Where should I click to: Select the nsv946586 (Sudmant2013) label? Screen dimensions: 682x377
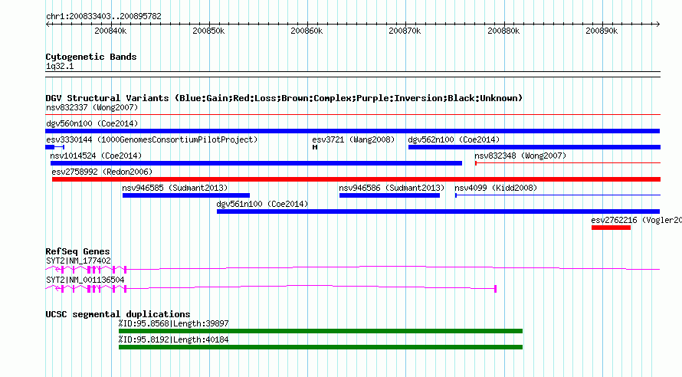click(392, 188)
